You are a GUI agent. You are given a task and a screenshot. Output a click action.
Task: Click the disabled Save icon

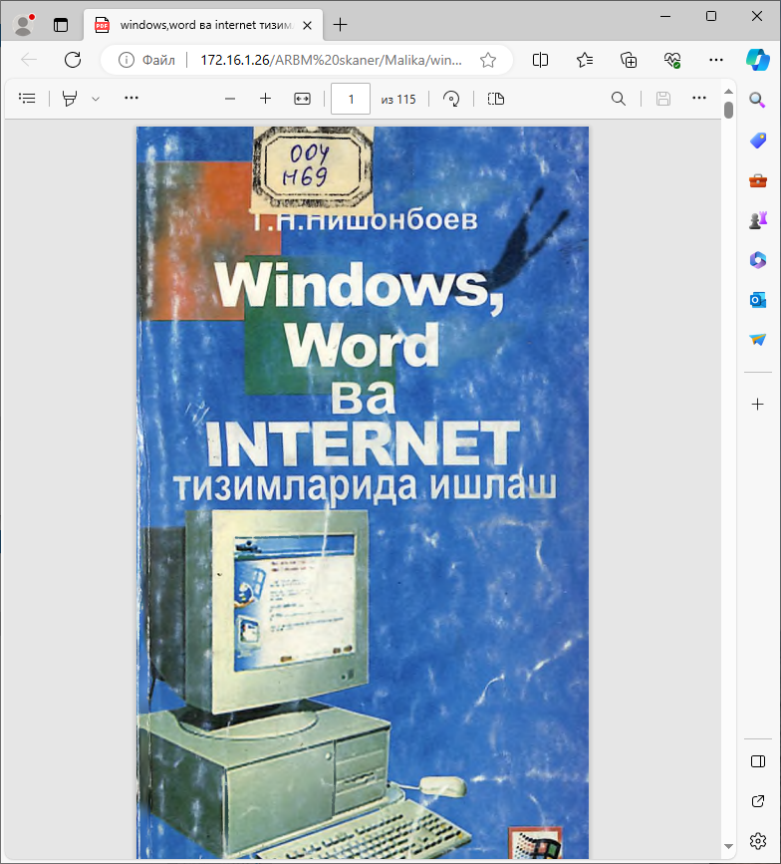point(663,99)
